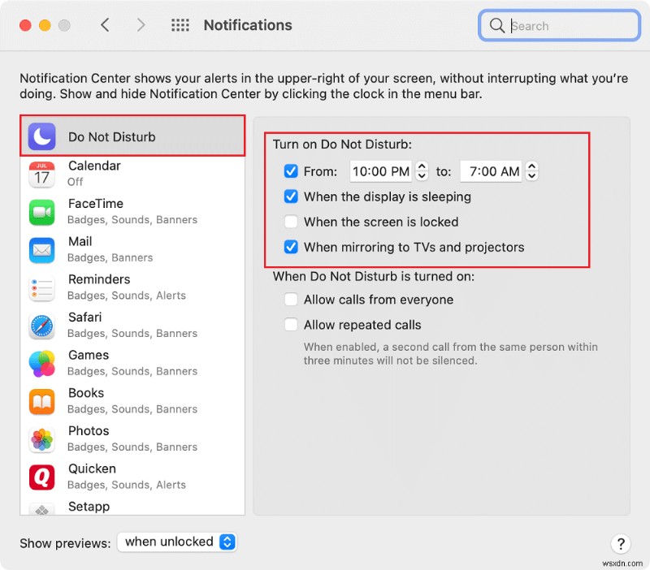The width and height of the screenshot is (650, 570).
Task: Toggle When the display is sleeping
Action: 291,196
